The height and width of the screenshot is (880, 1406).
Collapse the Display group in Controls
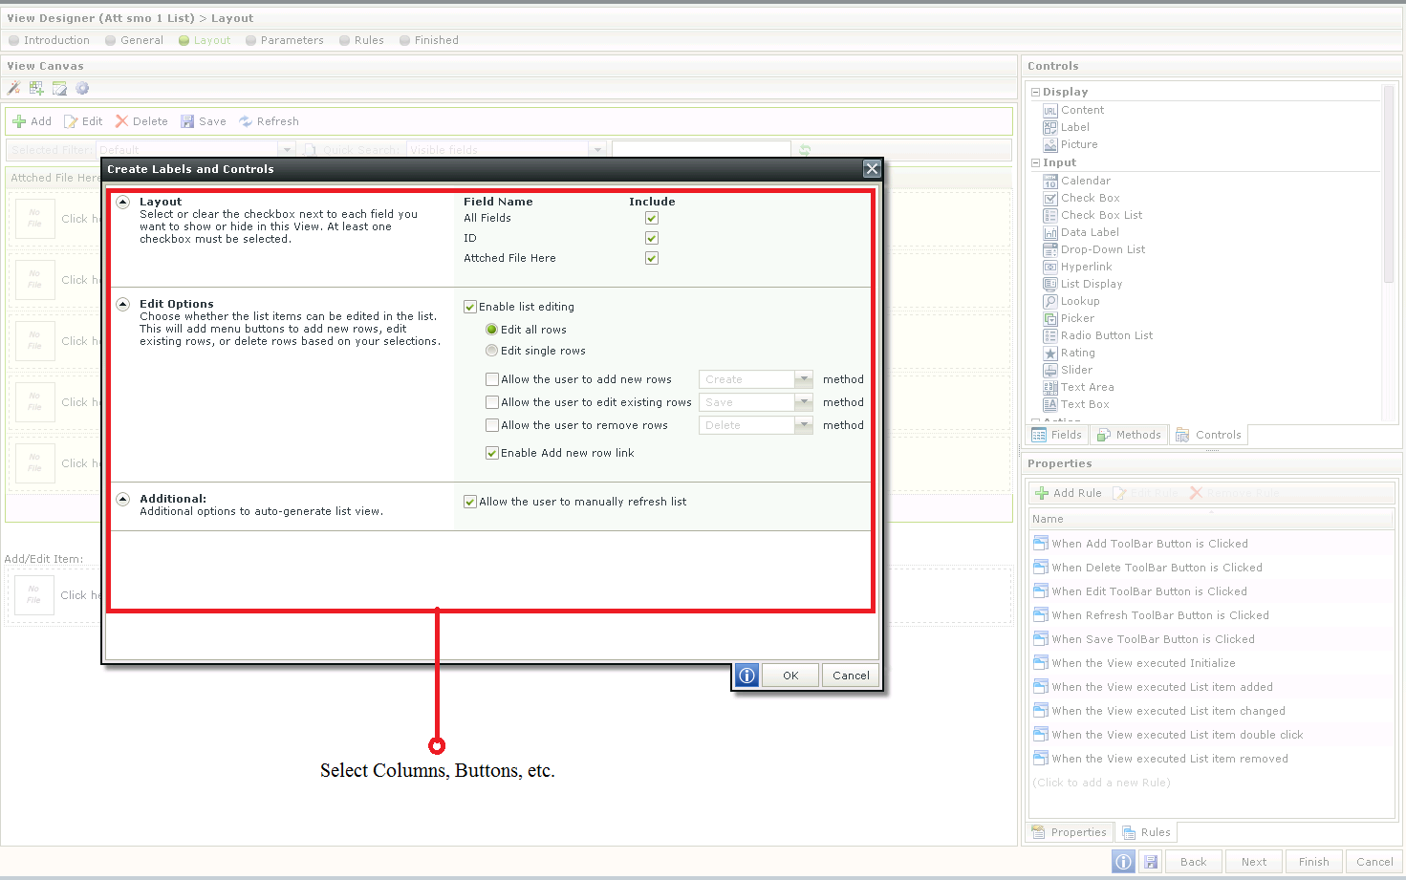coord(1035,92)
